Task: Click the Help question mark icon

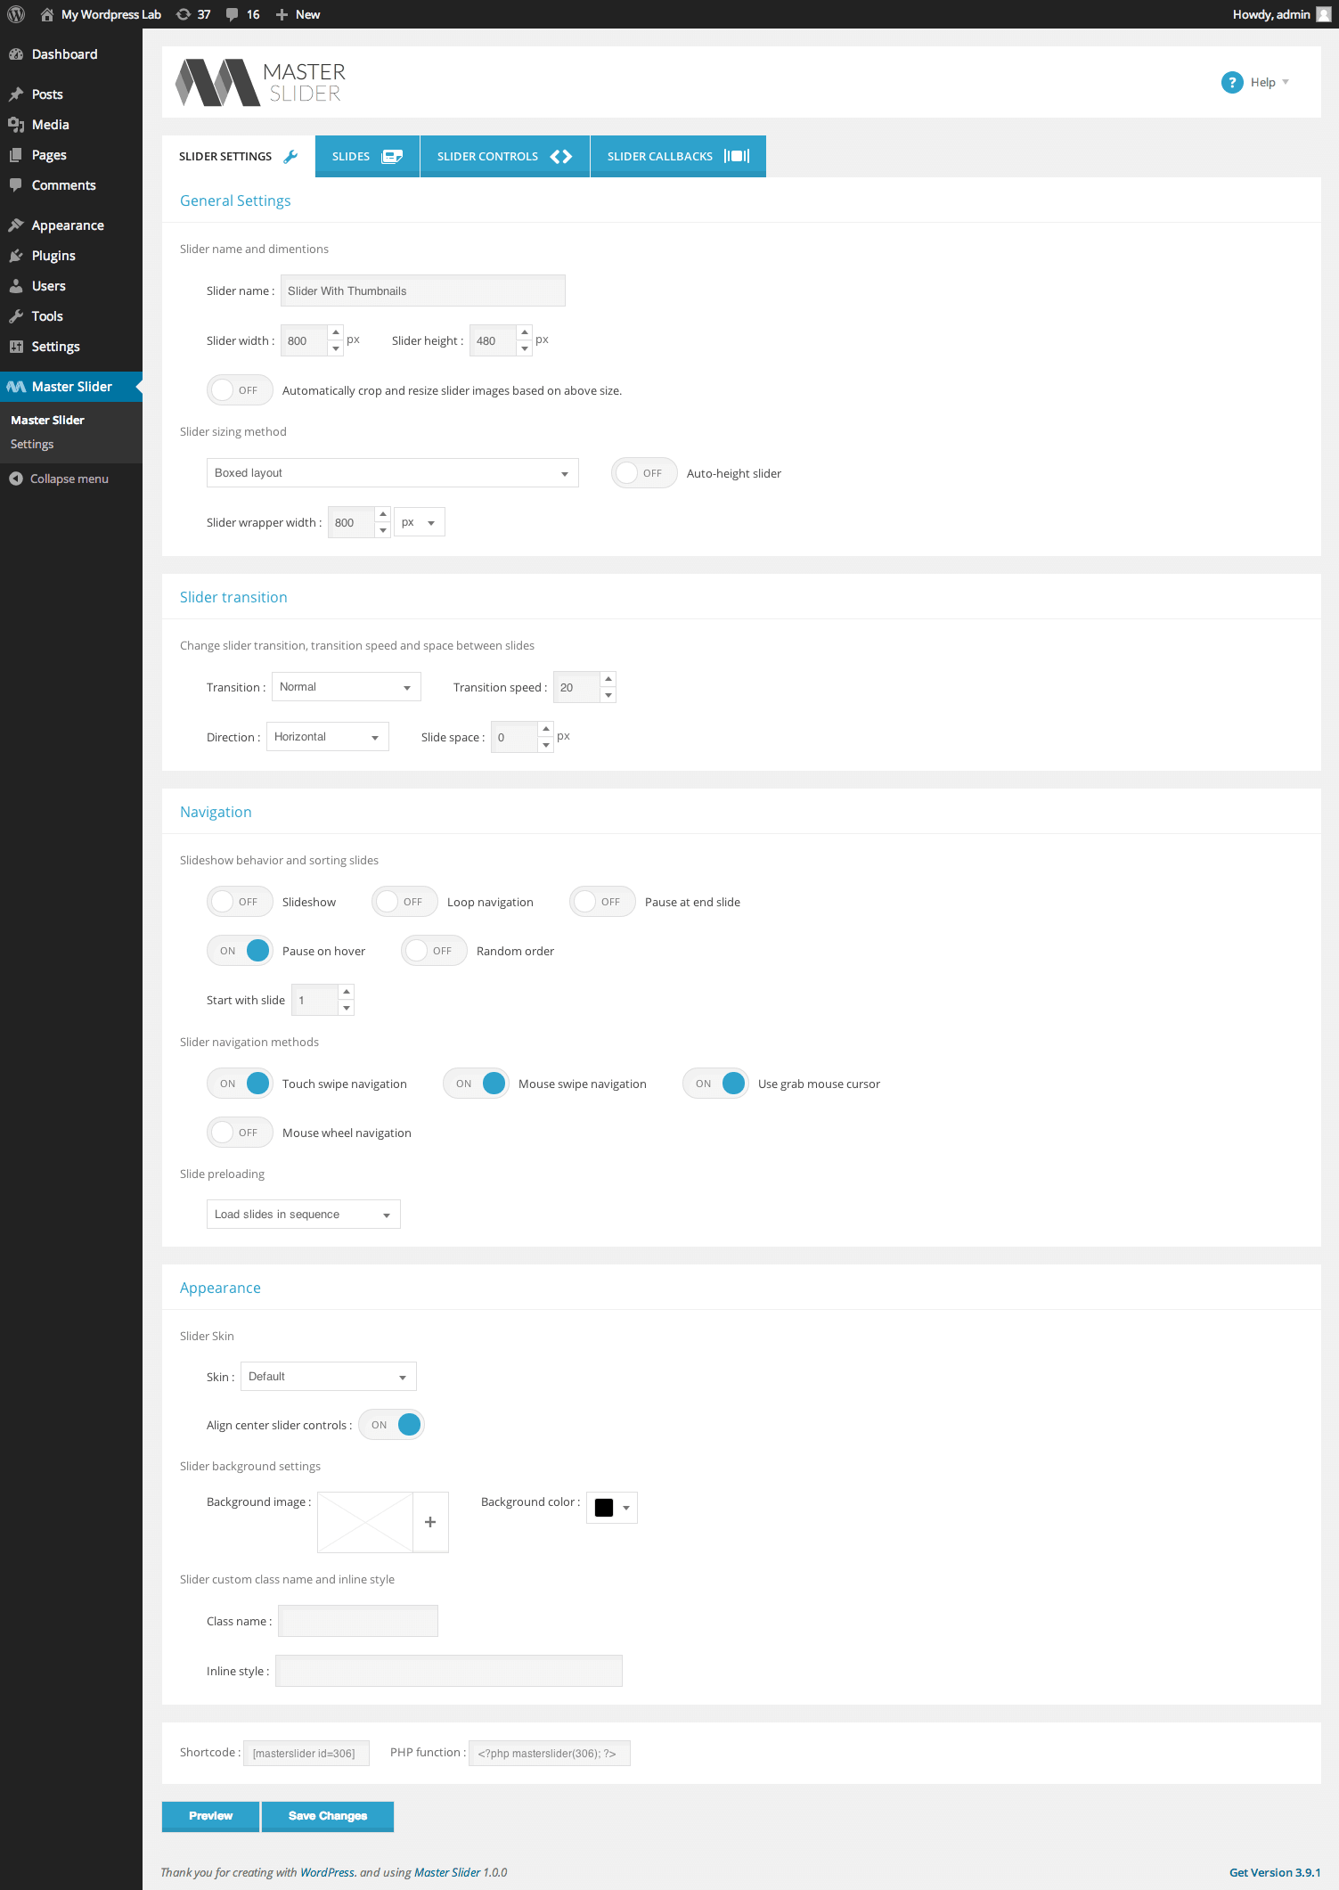Action: [1232, 82]
